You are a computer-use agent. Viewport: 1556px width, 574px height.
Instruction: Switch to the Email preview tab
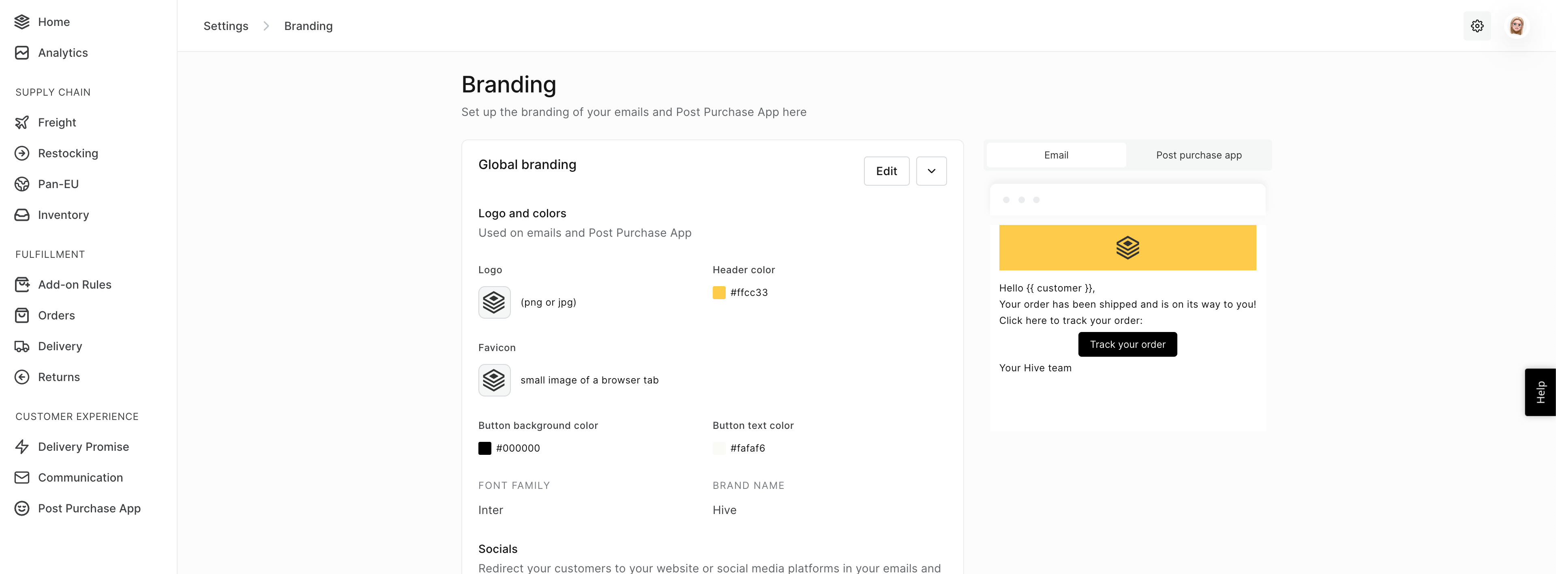pos(1056,155)
